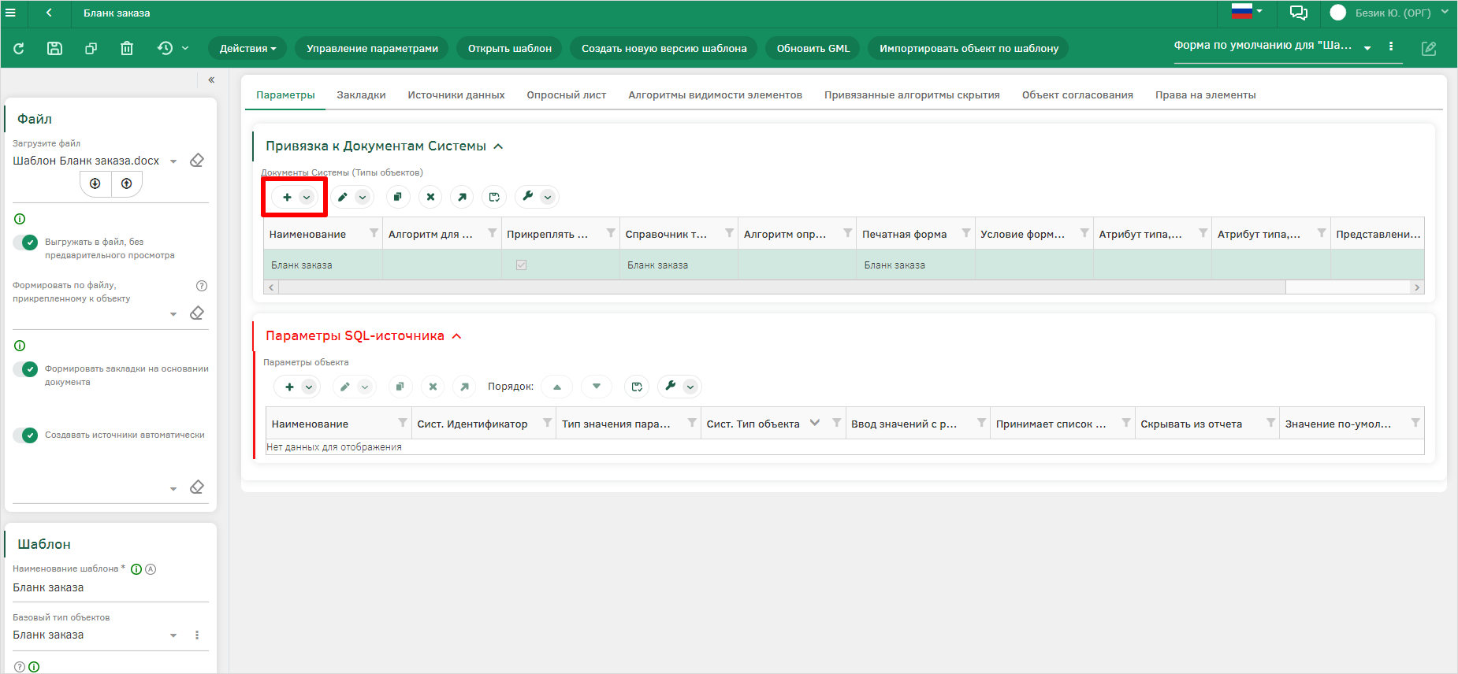Open the history clock icon
Image resolution: width=1458 pixels, height=674 pixels.
[x=165, y=49]
